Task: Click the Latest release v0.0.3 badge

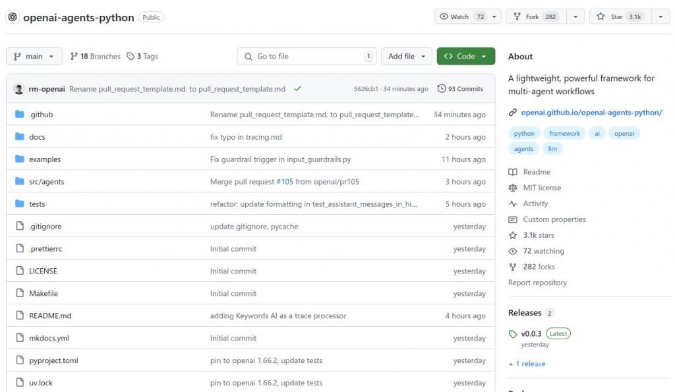Action: pyautogui.click(x=558, y=333)
